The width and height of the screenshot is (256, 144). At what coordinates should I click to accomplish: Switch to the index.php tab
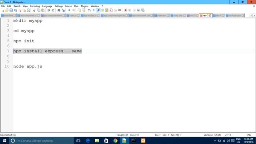(178, 16)
